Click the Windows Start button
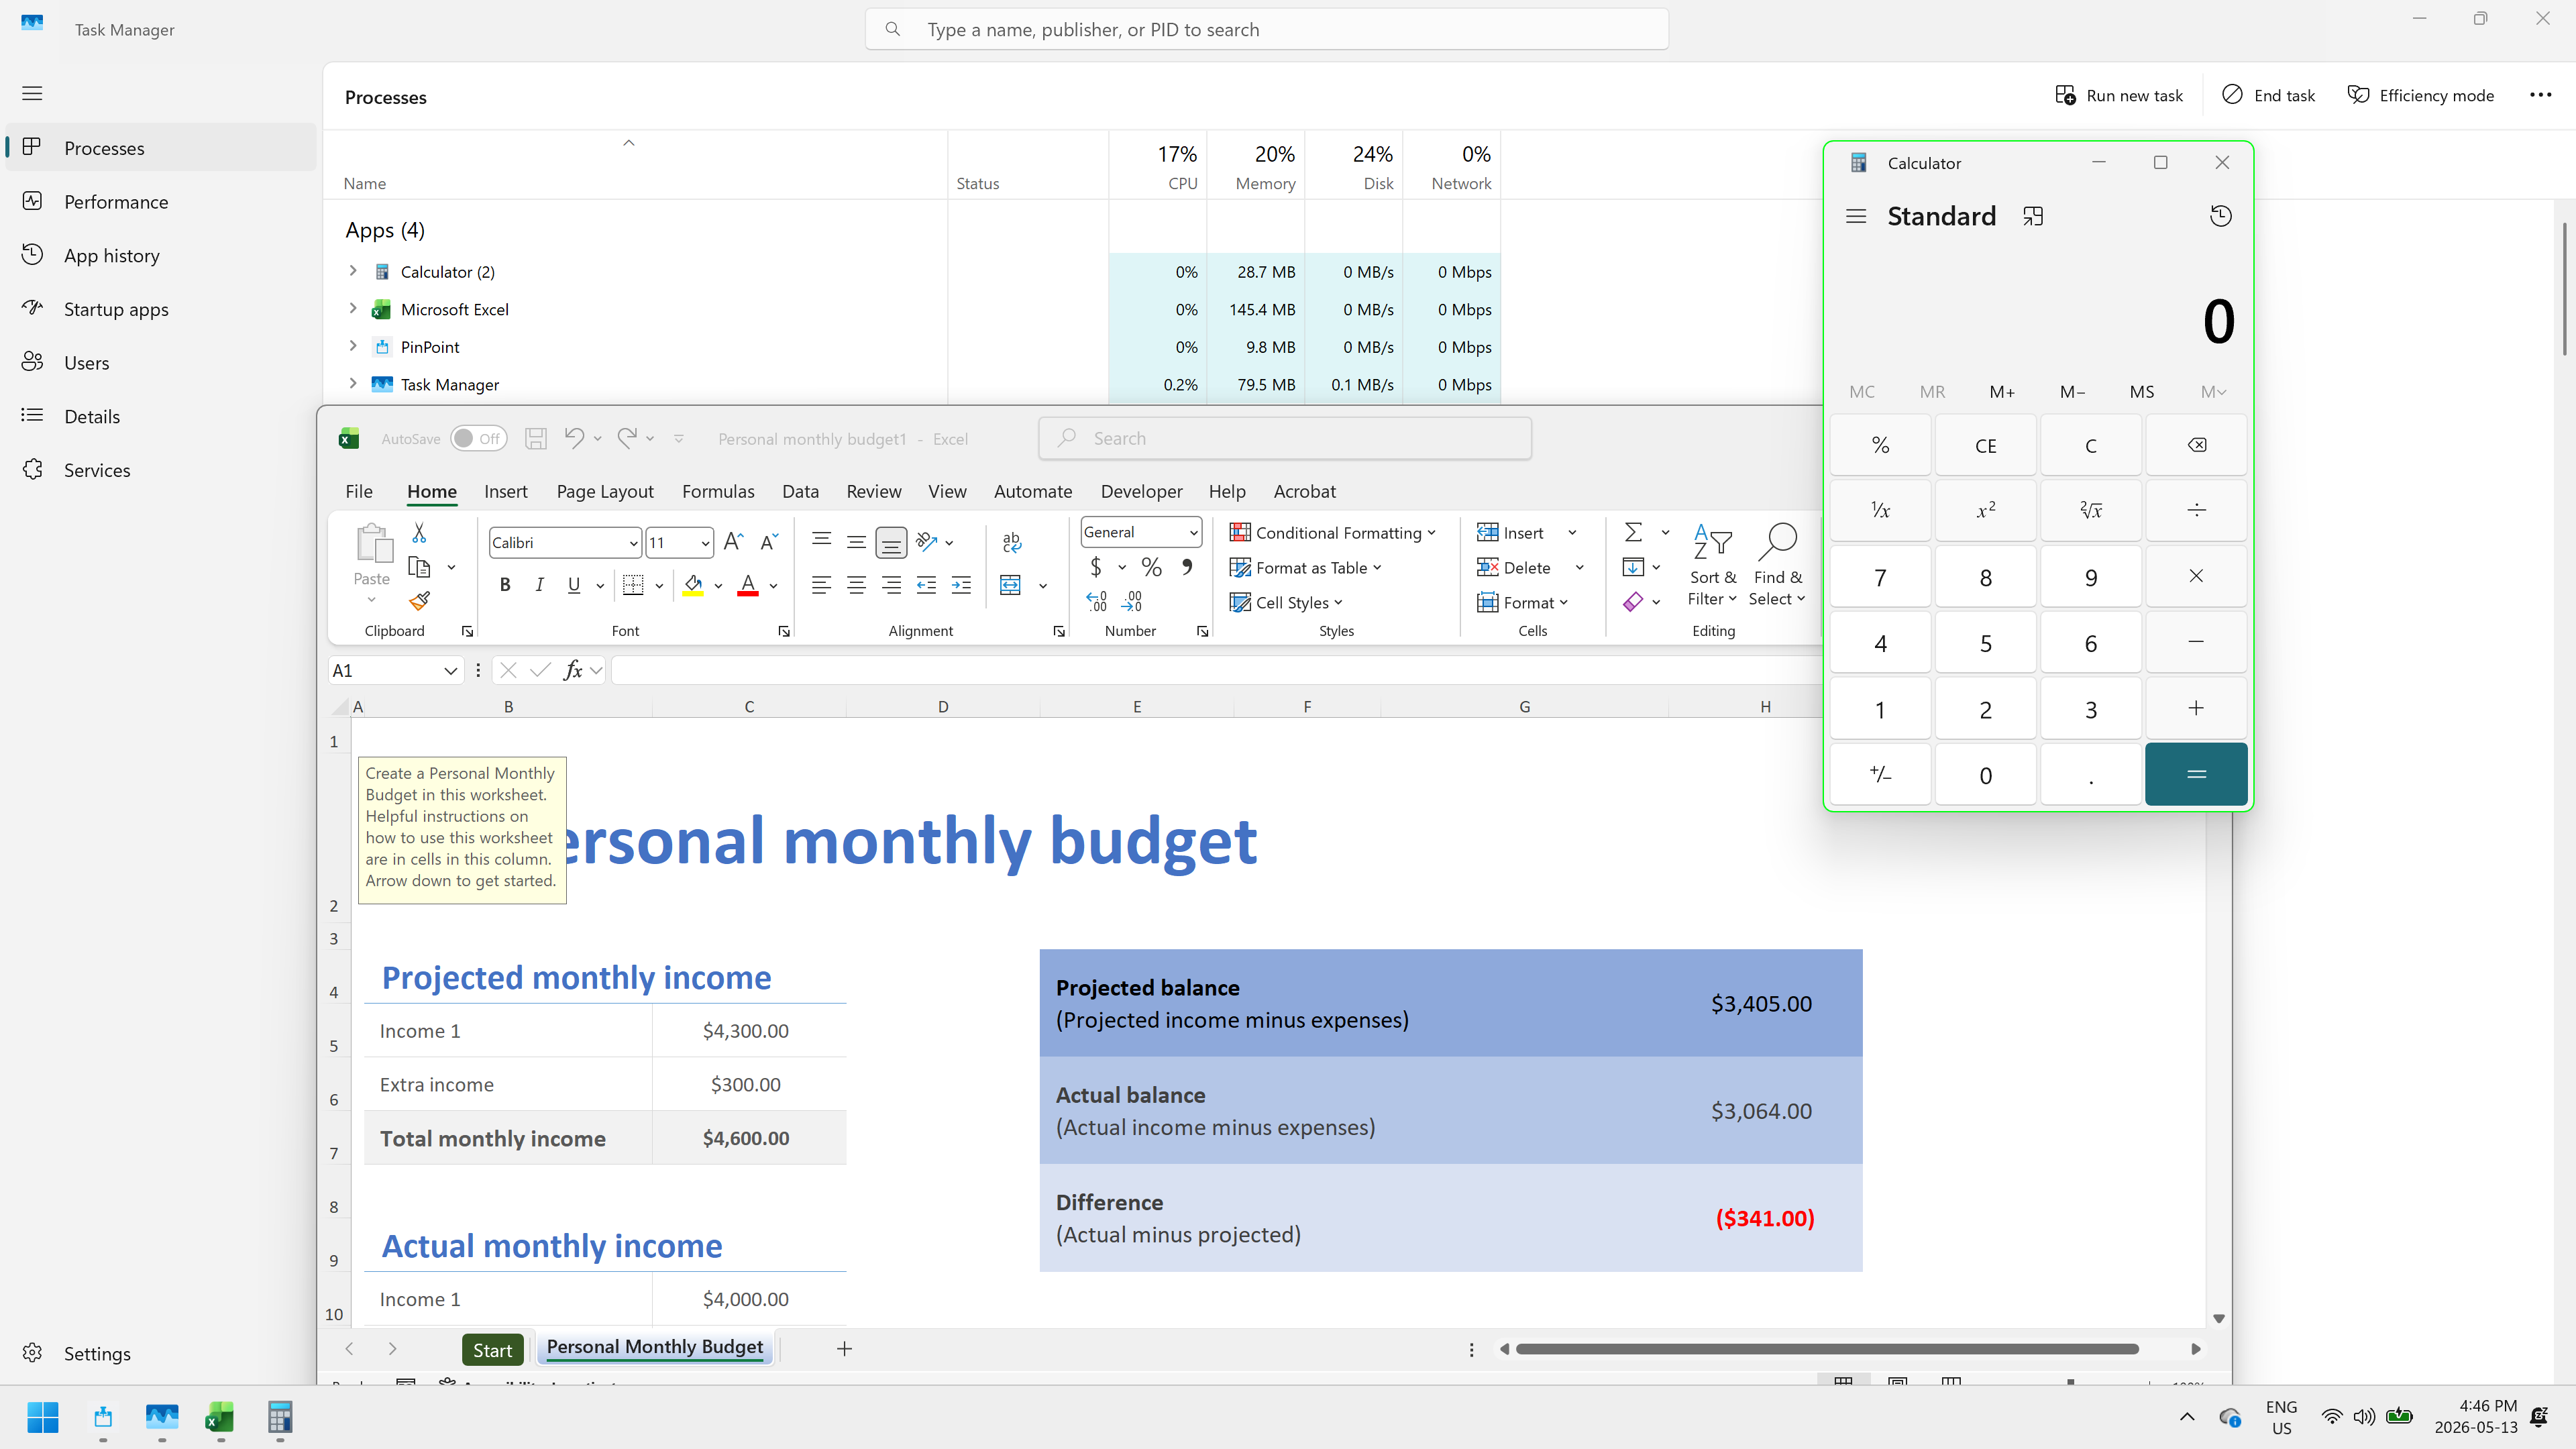 tap(43, 1417)
